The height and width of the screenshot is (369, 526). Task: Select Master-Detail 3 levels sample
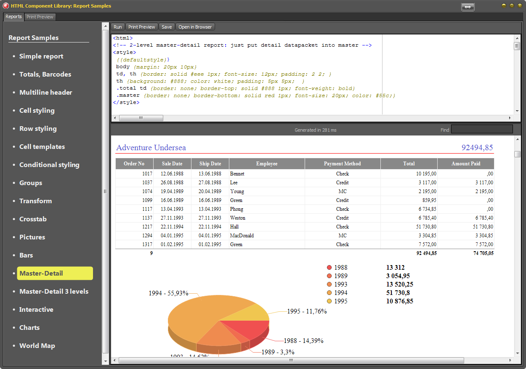point(54,292)
